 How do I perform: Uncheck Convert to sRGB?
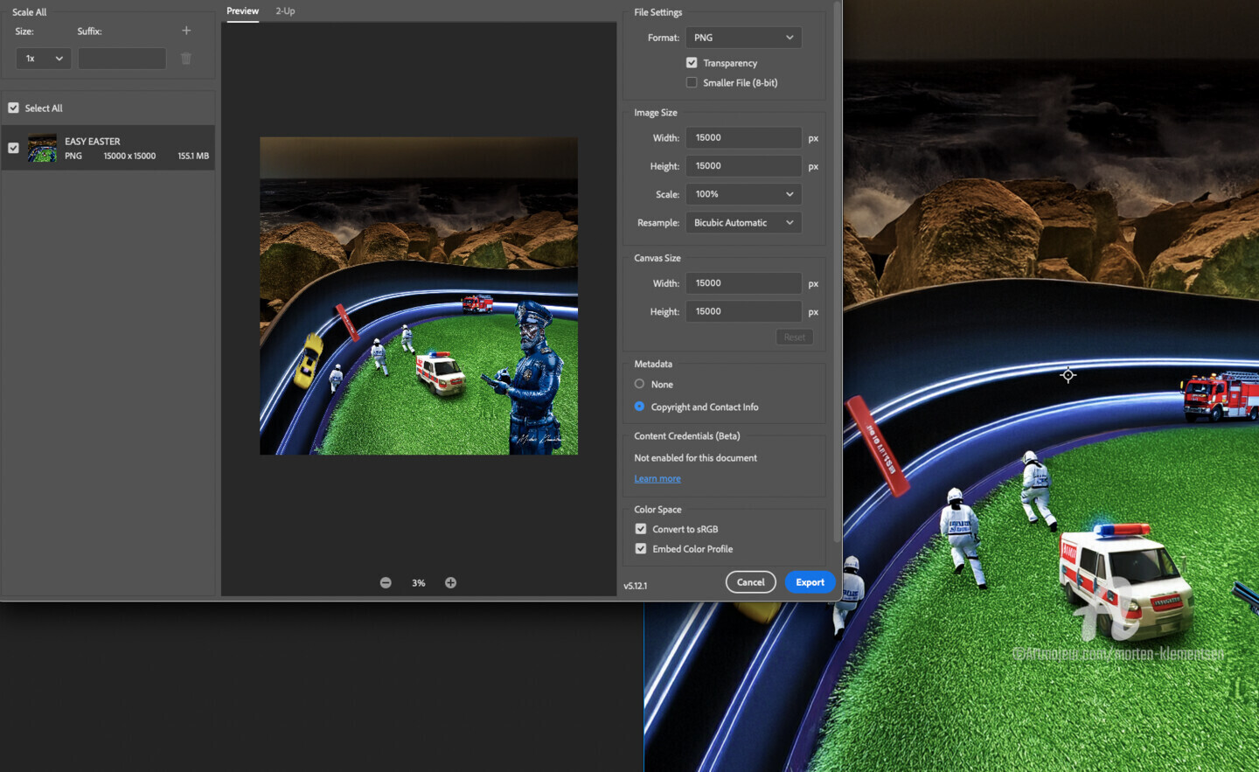(x=641, y=529)
